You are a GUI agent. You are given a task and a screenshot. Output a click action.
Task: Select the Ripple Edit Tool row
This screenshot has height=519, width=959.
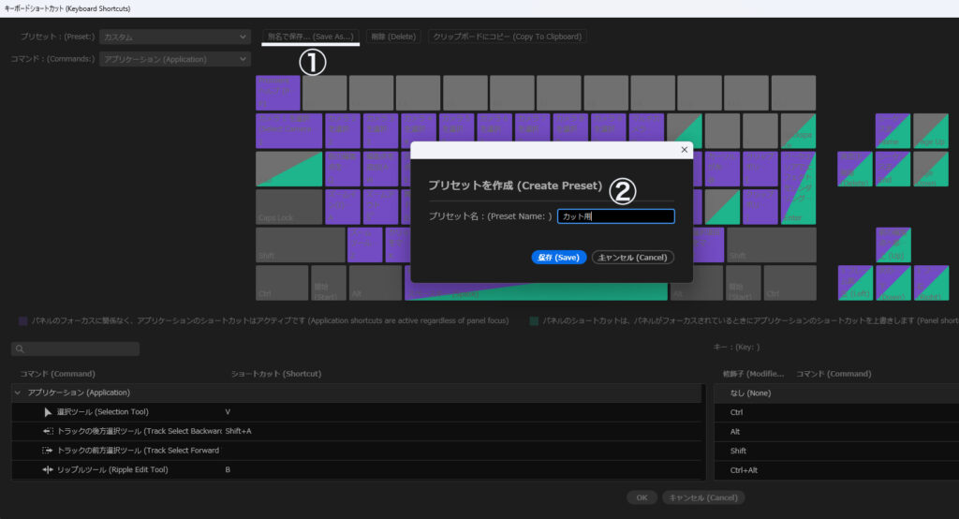(358, 469)
